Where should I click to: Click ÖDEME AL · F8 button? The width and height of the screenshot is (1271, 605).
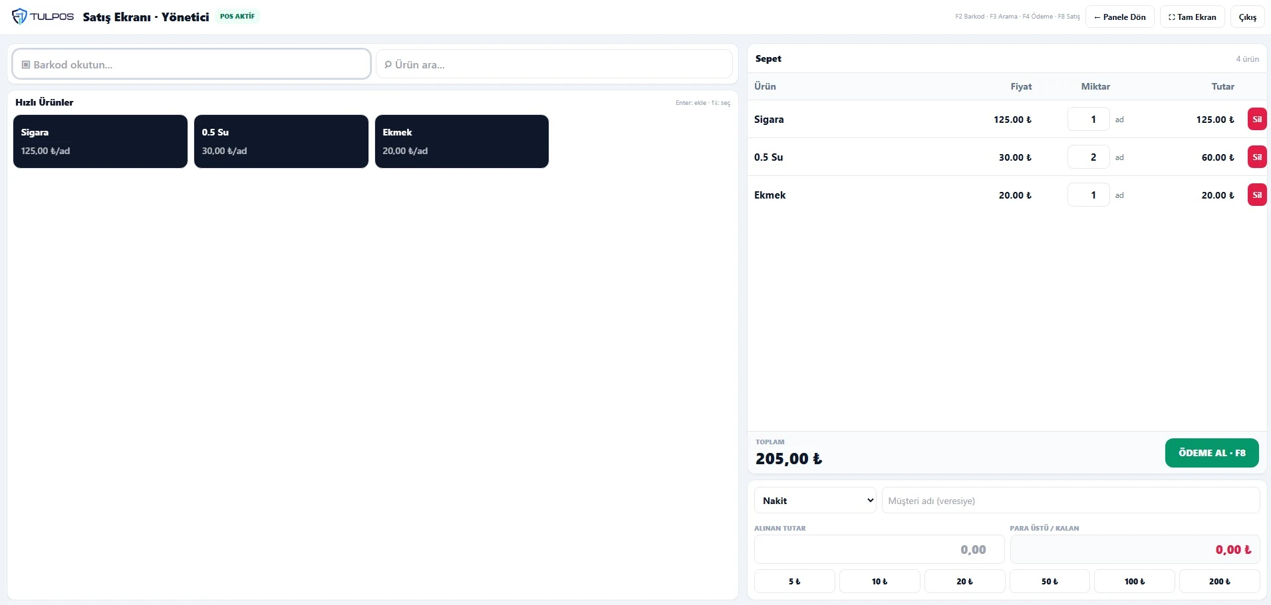(x=1212, y=453)
